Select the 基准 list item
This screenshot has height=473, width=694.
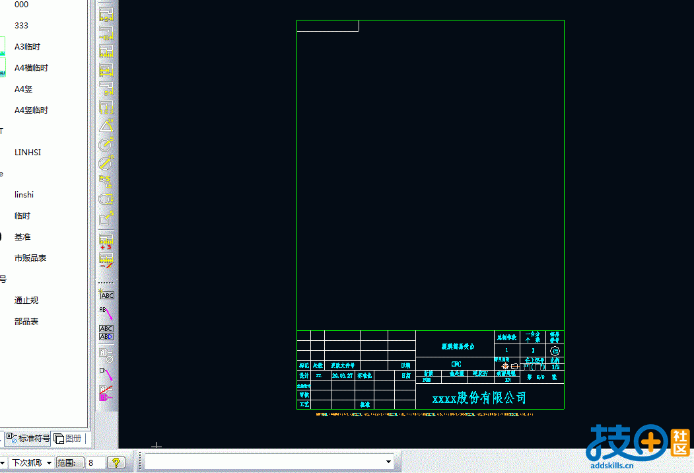(22, 237)
